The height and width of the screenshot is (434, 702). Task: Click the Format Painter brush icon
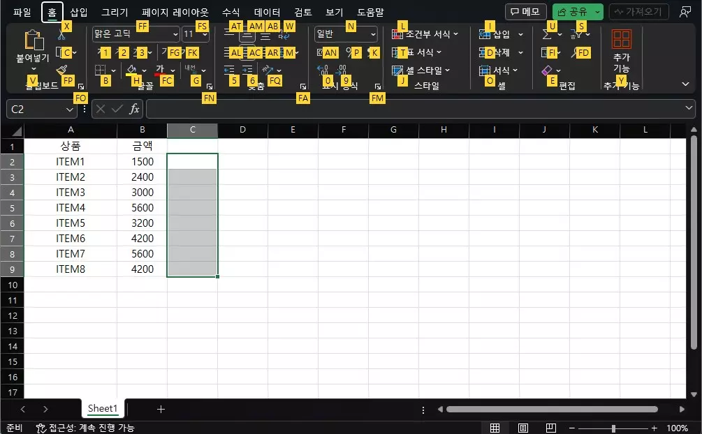(61, 70)
